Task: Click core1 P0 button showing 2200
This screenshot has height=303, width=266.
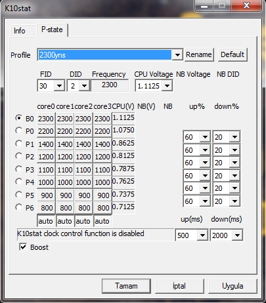Action: (65, 131)
